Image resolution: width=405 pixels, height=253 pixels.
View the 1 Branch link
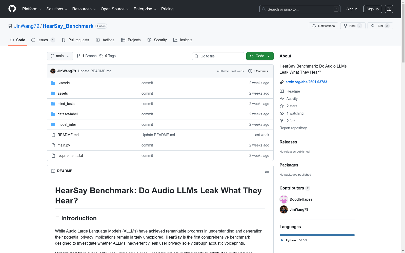point(87,56)
